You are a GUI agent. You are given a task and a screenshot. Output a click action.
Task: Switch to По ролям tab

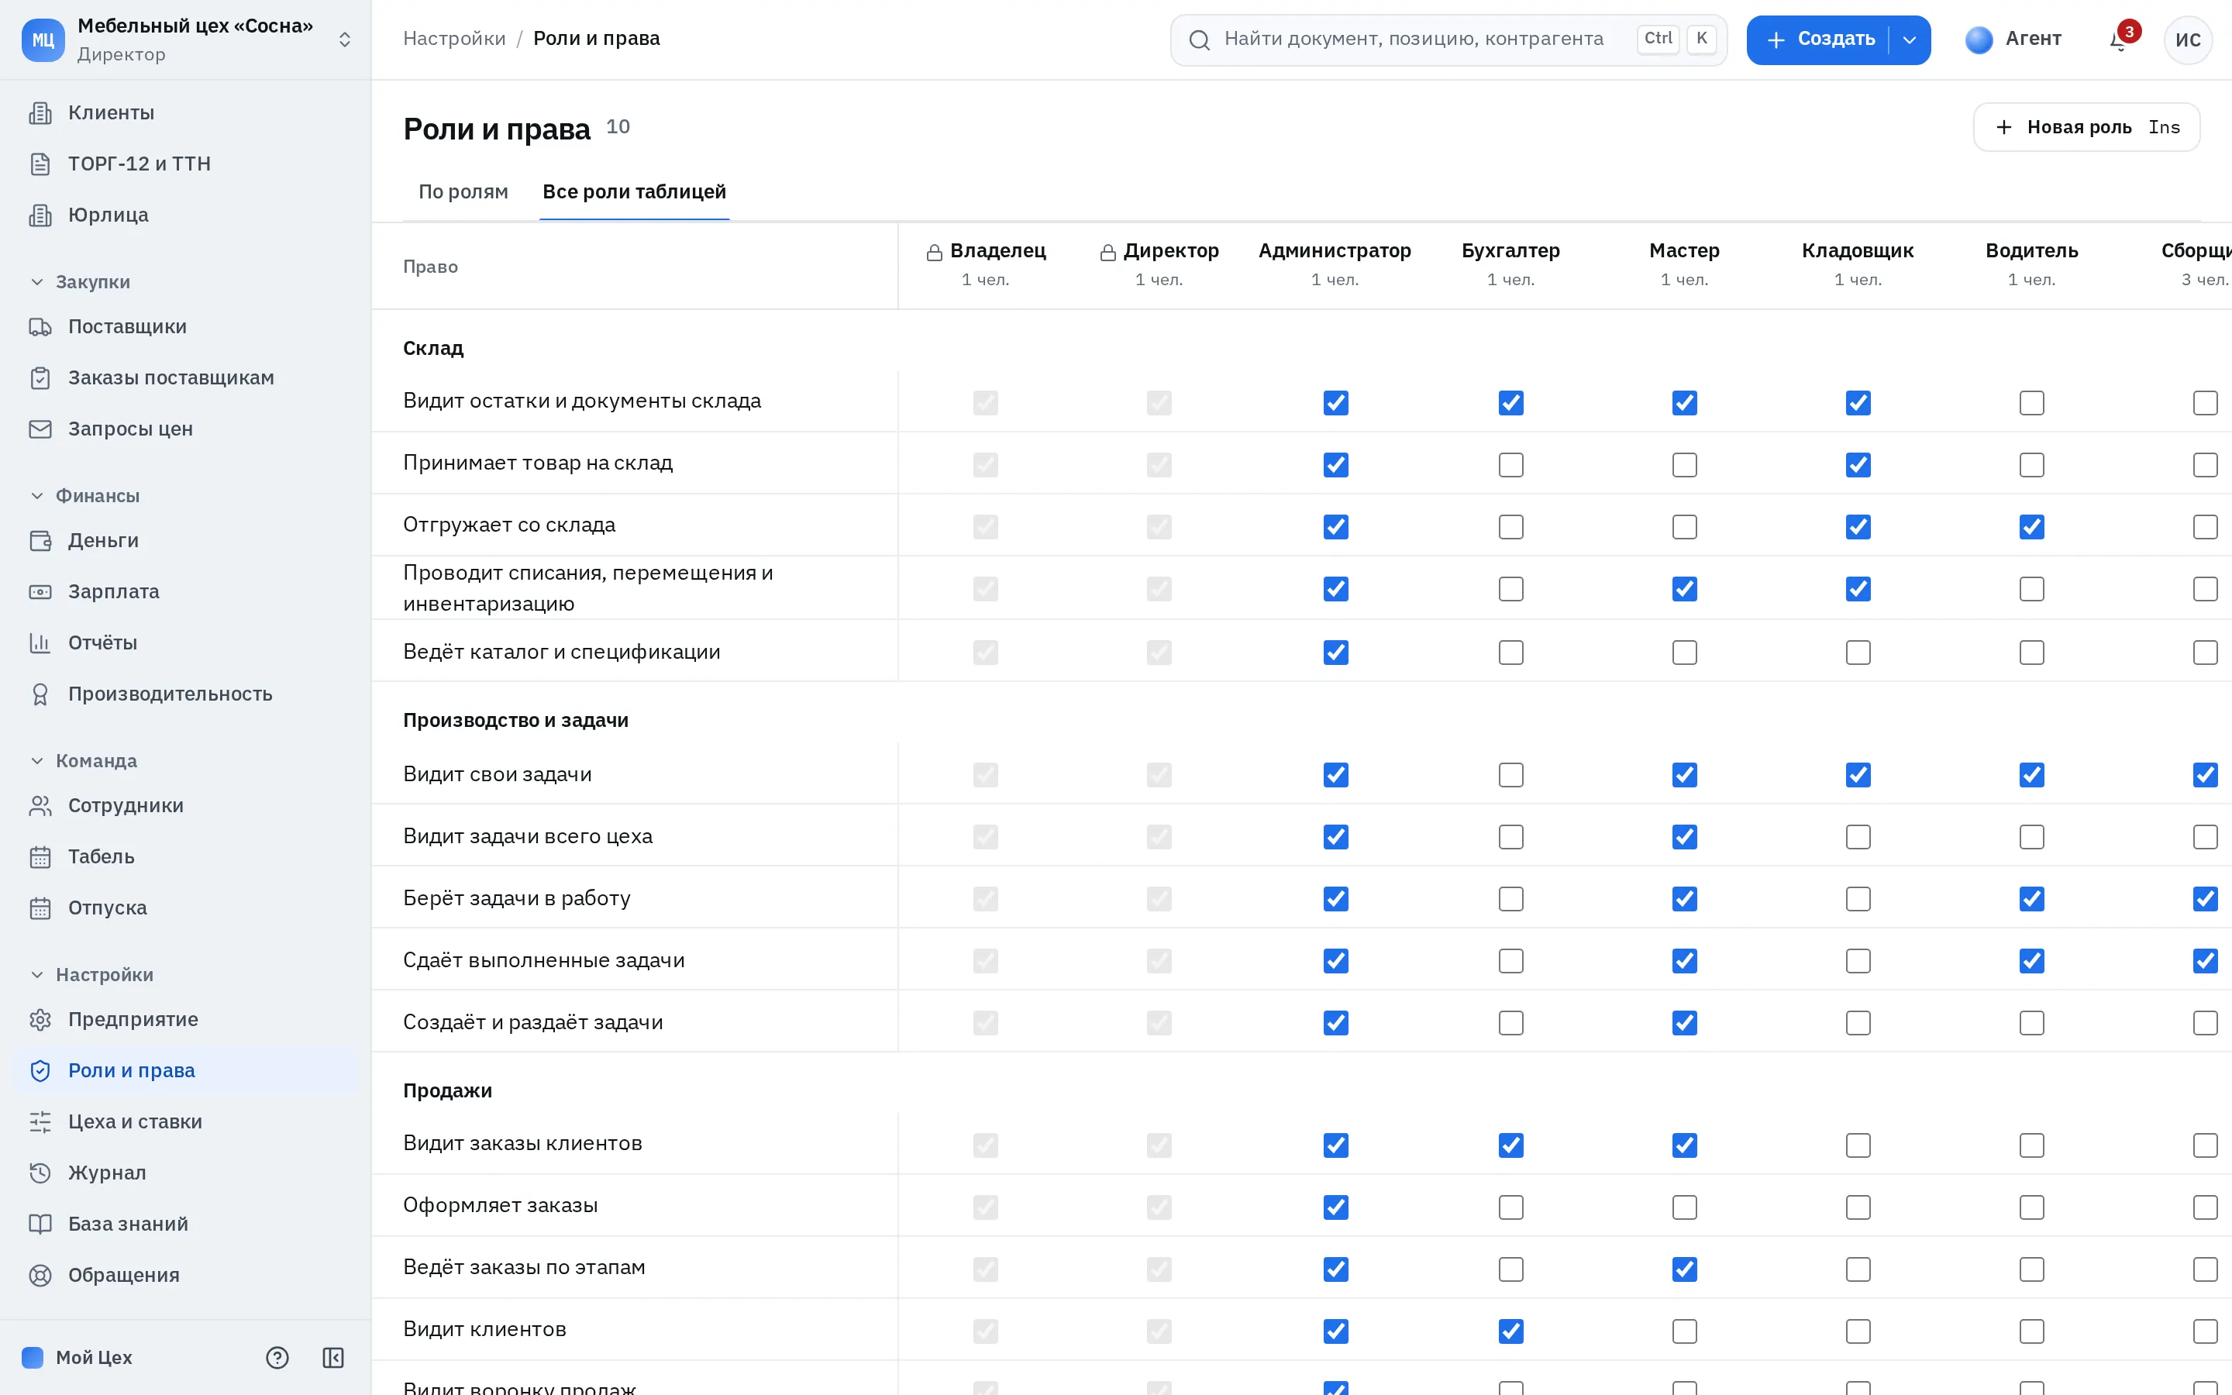(x=463, y=192)
